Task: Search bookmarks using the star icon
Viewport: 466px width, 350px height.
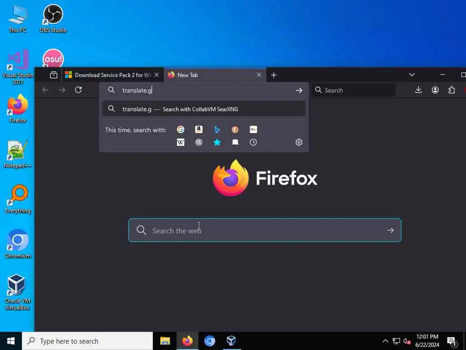Action: coord(217,142)
